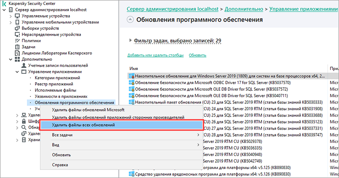Click the grid icon of Дополнительно
This screenshot has width=339, height=178.
pyautogui.click(x=17, y=59)
